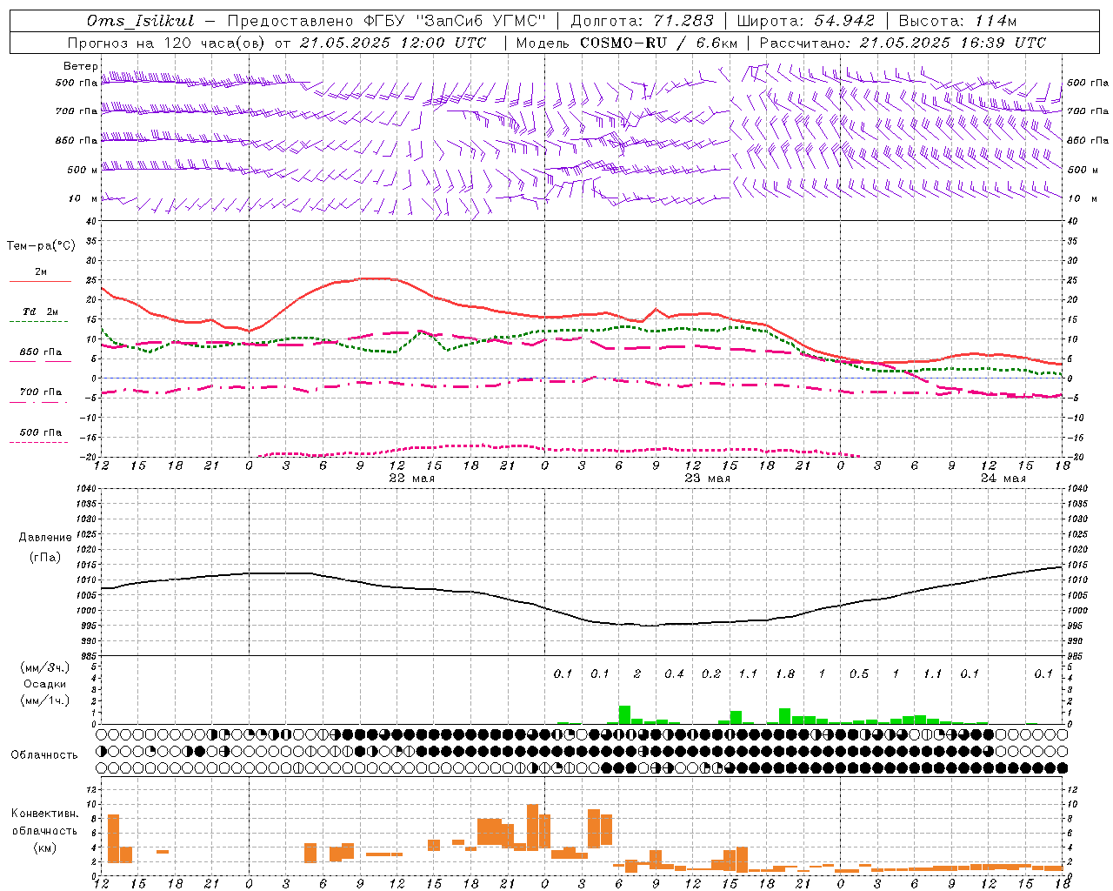Click the 500 гПа temperature legend entry

[41, 432]
